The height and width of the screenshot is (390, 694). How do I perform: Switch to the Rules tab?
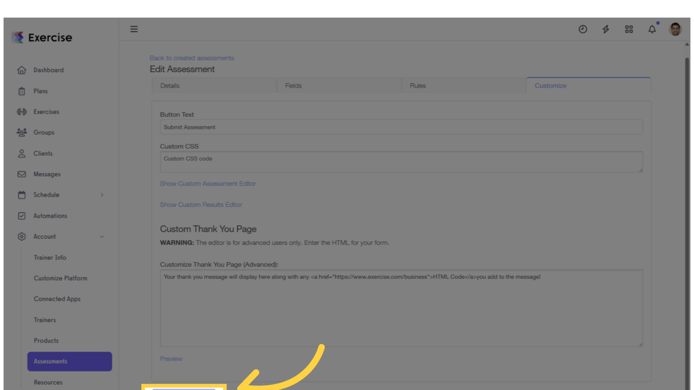click(x=418, y=85)
